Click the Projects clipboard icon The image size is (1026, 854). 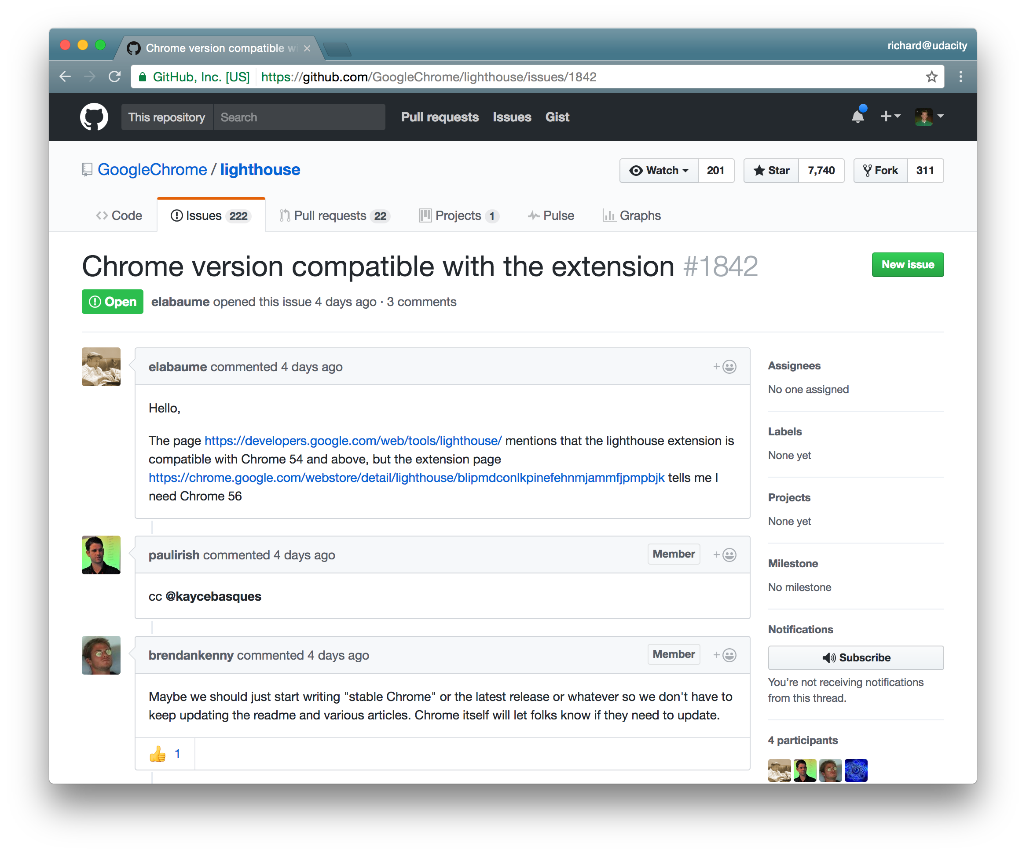pyautogui.click(x=425, y=215)
